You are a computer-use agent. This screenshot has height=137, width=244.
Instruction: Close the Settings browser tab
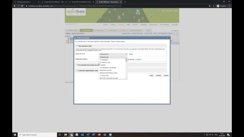39,2
